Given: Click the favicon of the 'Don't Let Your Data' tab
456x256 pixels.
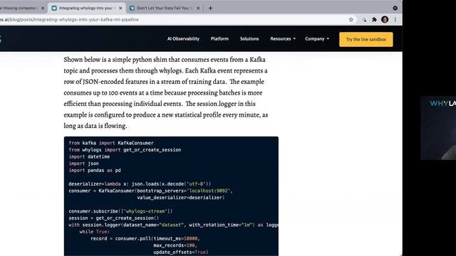Looking at the screenshot, I should [x=132, y=8].
